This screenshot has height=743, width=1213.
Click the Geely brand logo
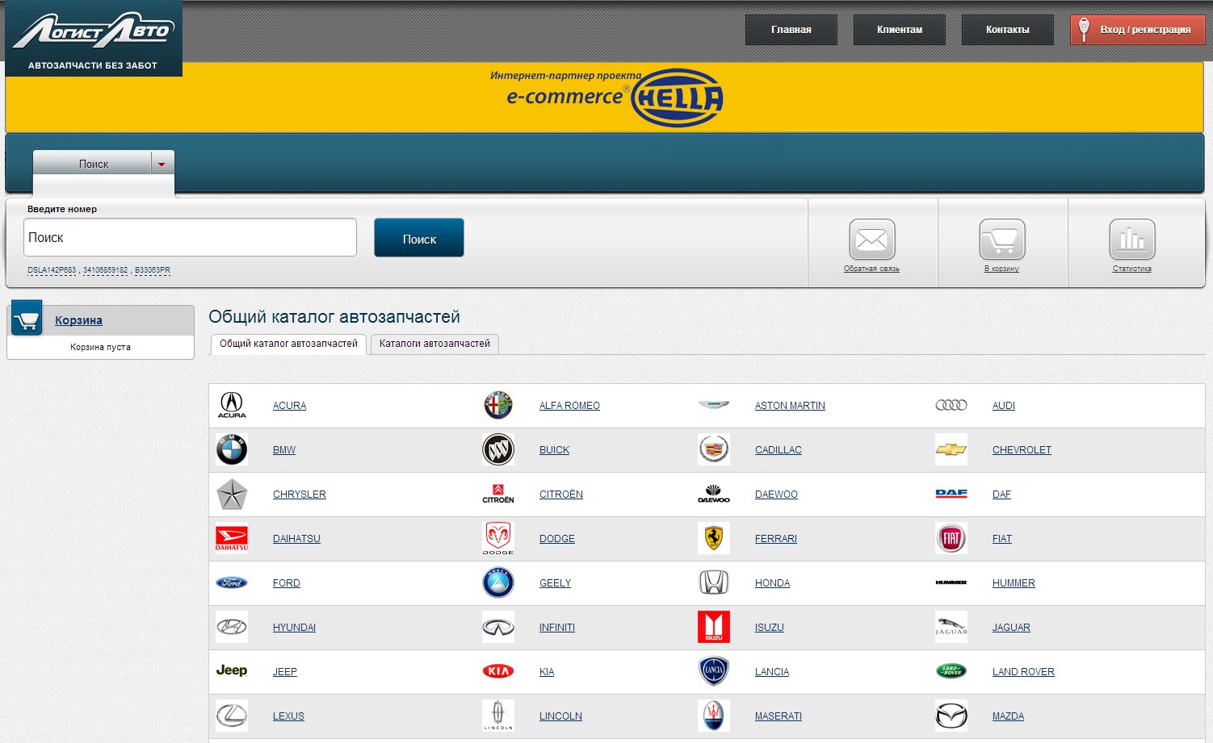click(498, 582)
